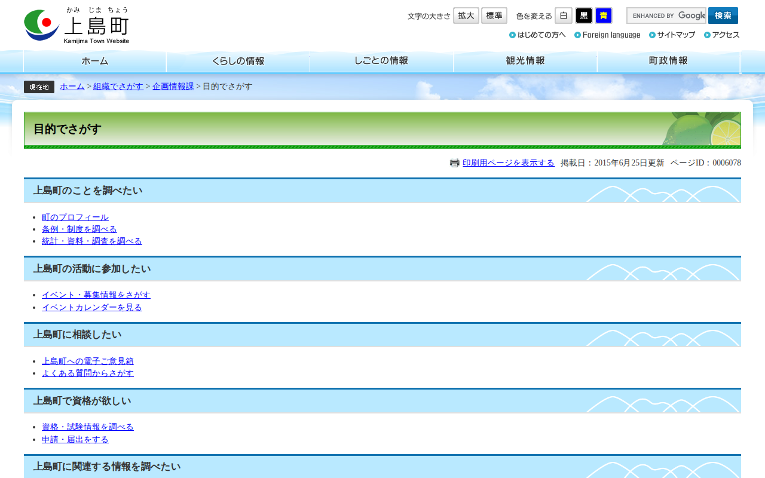Click 組織でさがす in the breadcrumb
The height and width of the screenshot is (478, 765).
pos(118,87)
